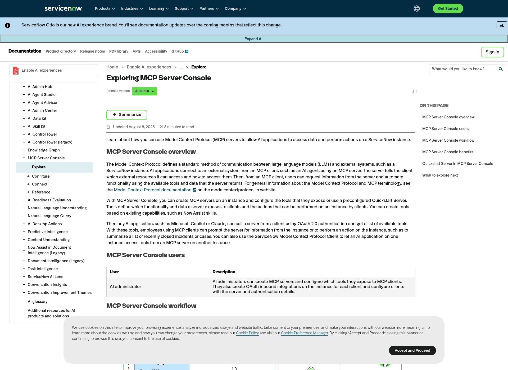Go to Product directory
The height and width of the screenshot is (370, 508).
(x=61, y=51)
